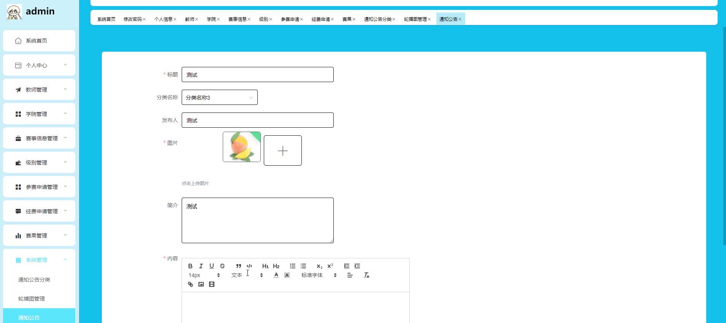Image resolution: width=726 pixels, height=323 pixels.
Task: Expand the 赛事信息管理 sidebar menu
Action: point(39,138)
